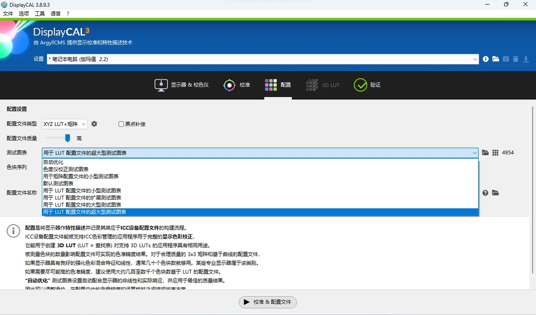Open the 语言 menu
The image size is (536, 315).
point(55,13)
